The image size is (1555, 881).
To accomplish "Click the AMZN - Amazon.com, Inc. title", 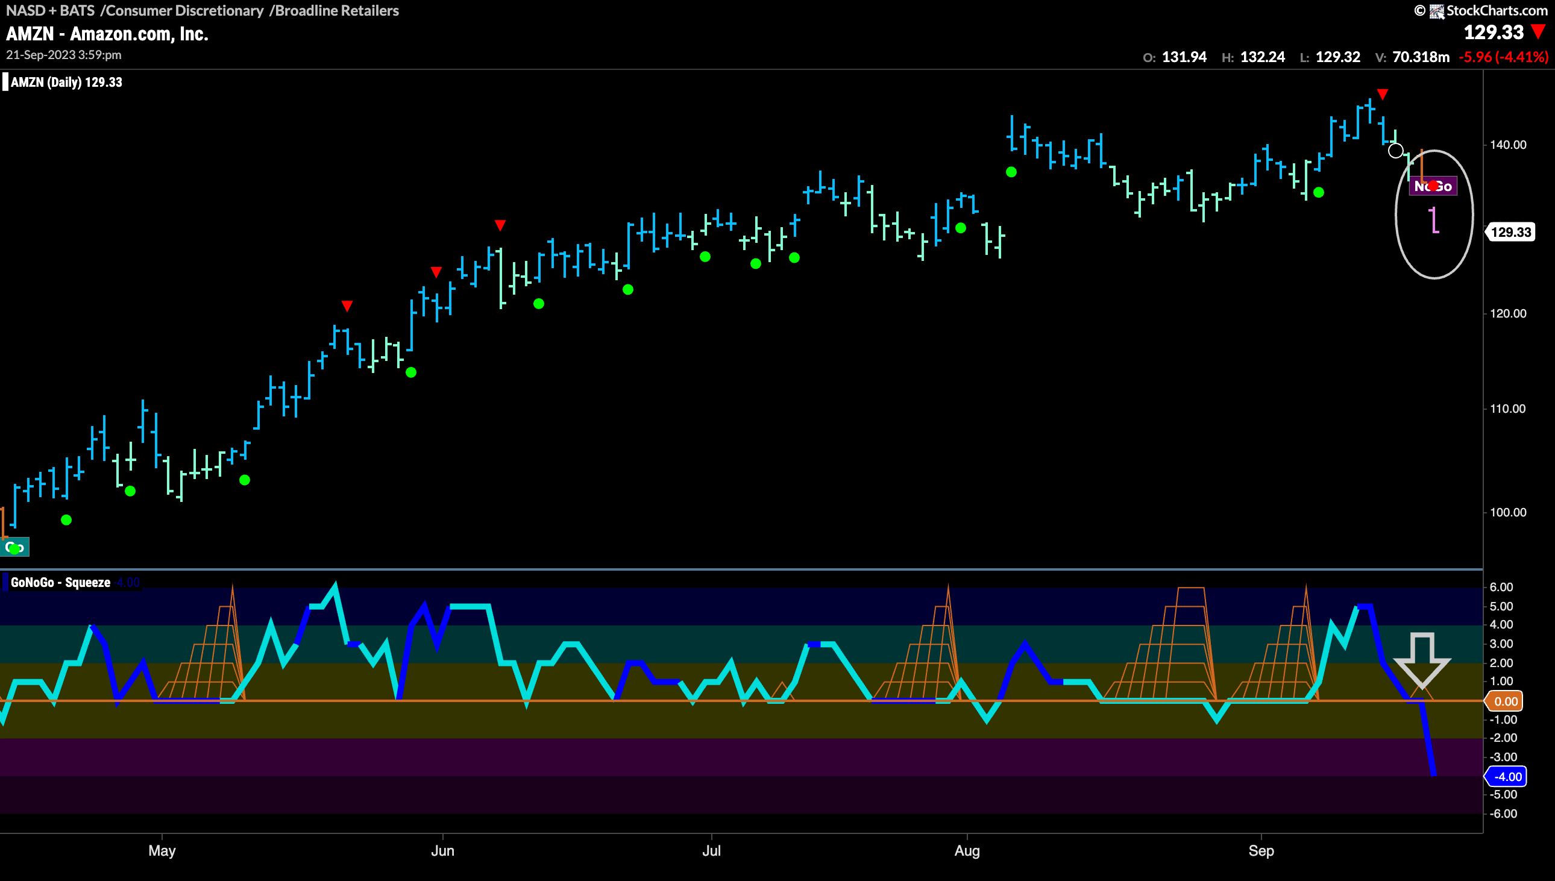I will coord(107,34).
